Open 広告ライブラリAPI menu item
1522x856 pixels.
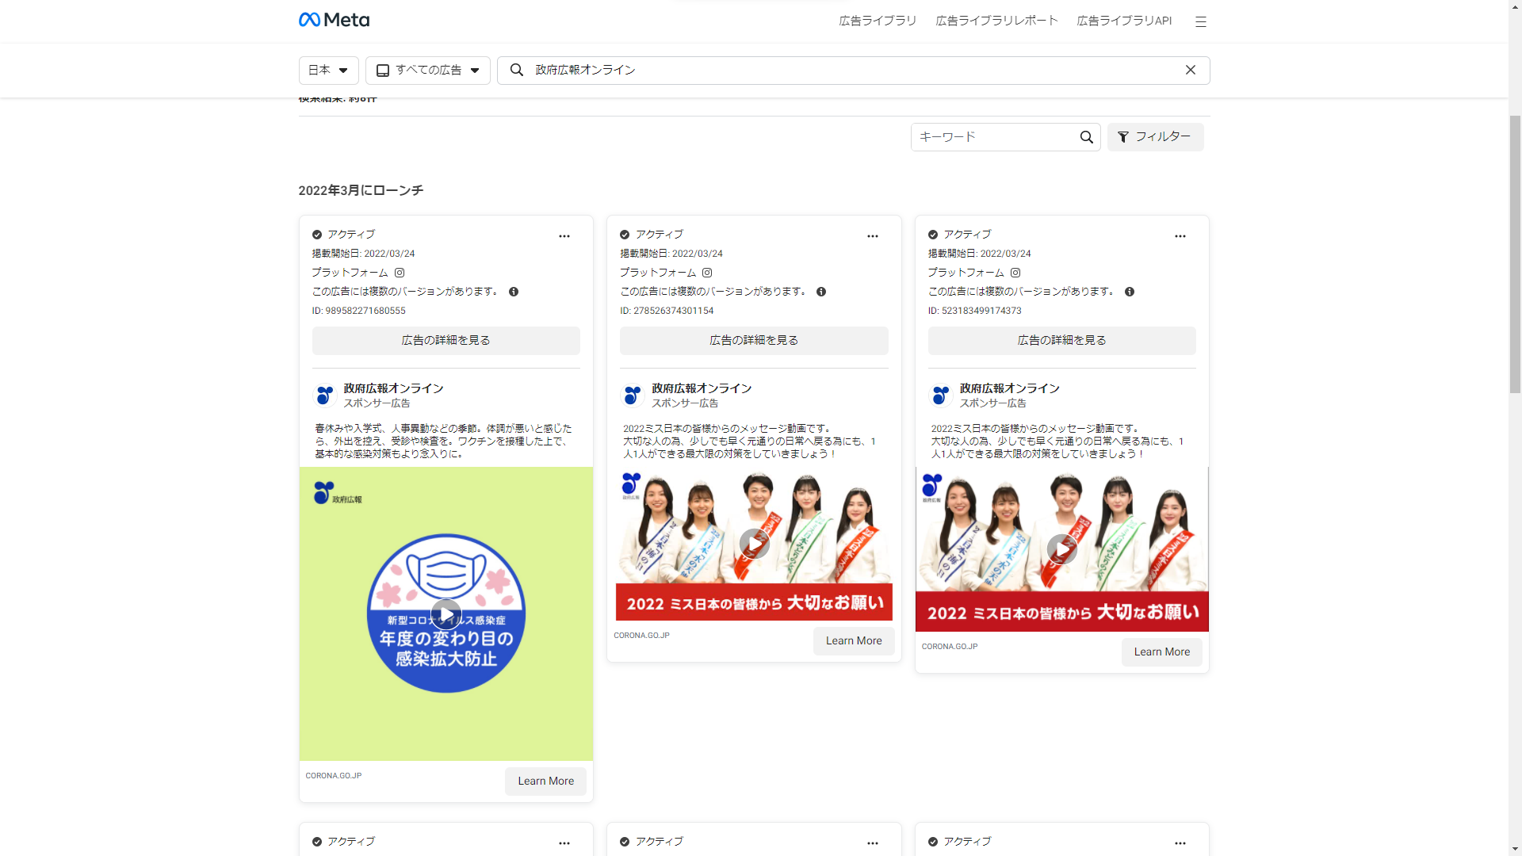1123,21
